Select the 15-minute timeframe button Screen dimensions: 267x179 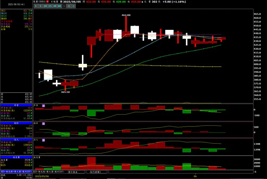pos(50,6)
